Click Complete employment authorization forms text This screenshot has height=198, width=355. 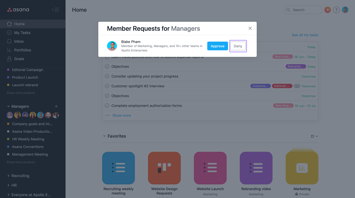(147, 106)
